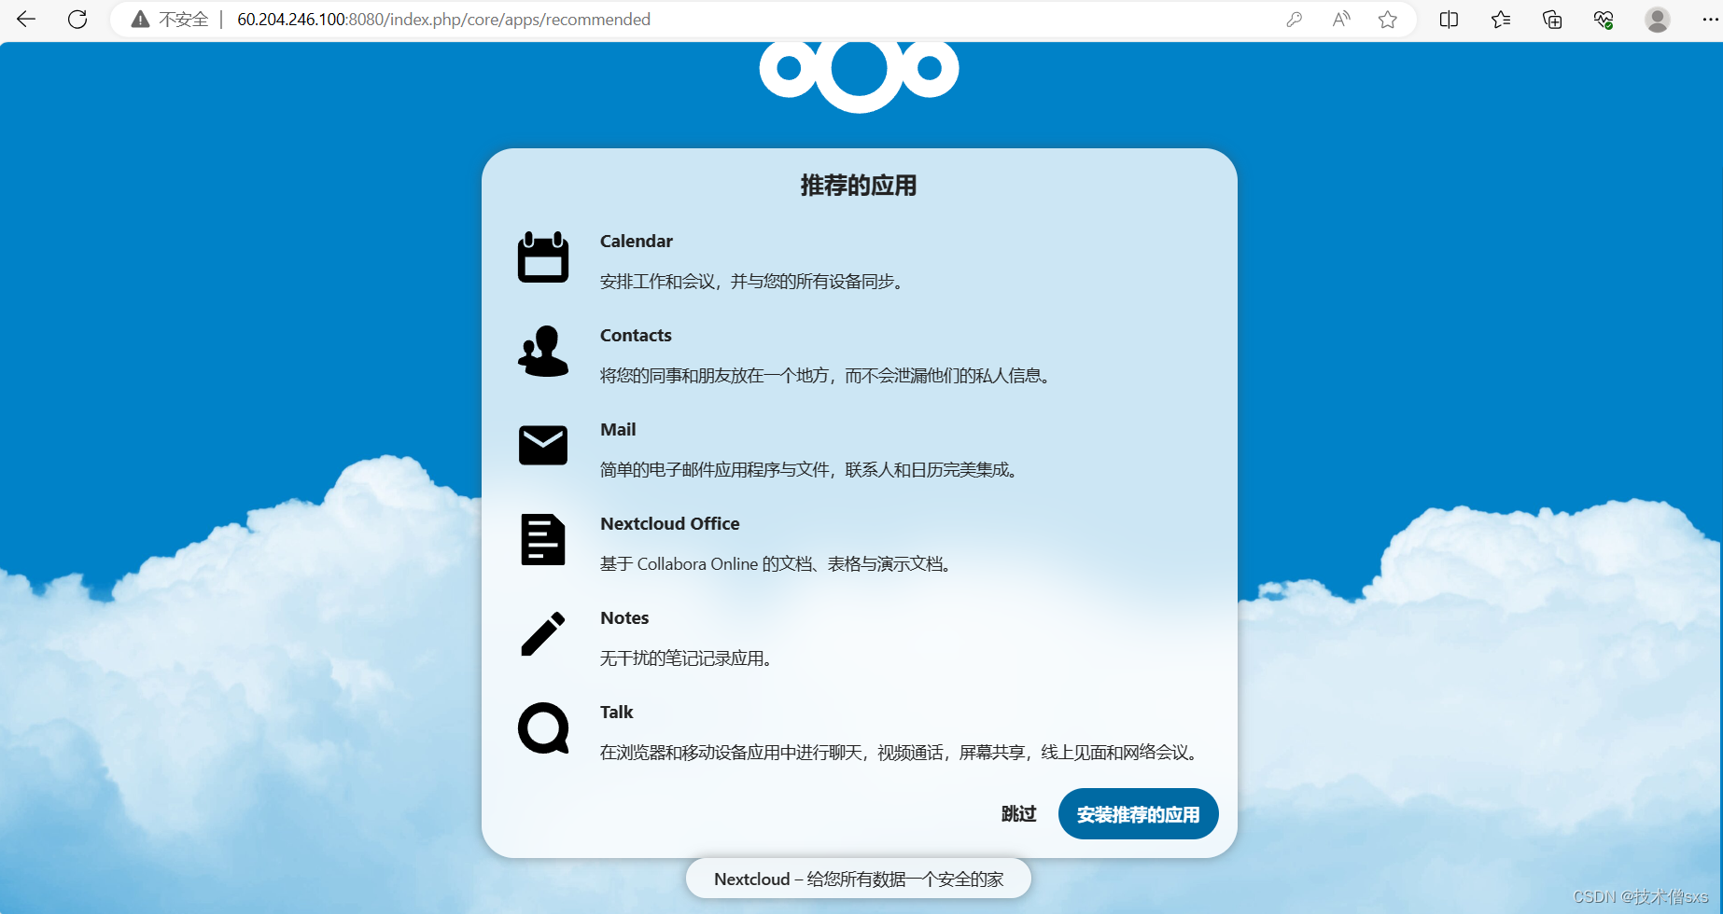Click the saved password key icon
The height and width of the screenshot is (914, 1723).
(x=1294, y=19)
